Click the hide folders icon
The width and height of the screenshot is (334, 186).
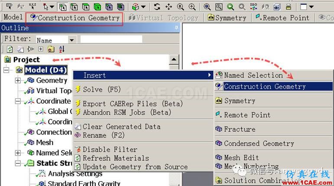(x=51, y=49)
